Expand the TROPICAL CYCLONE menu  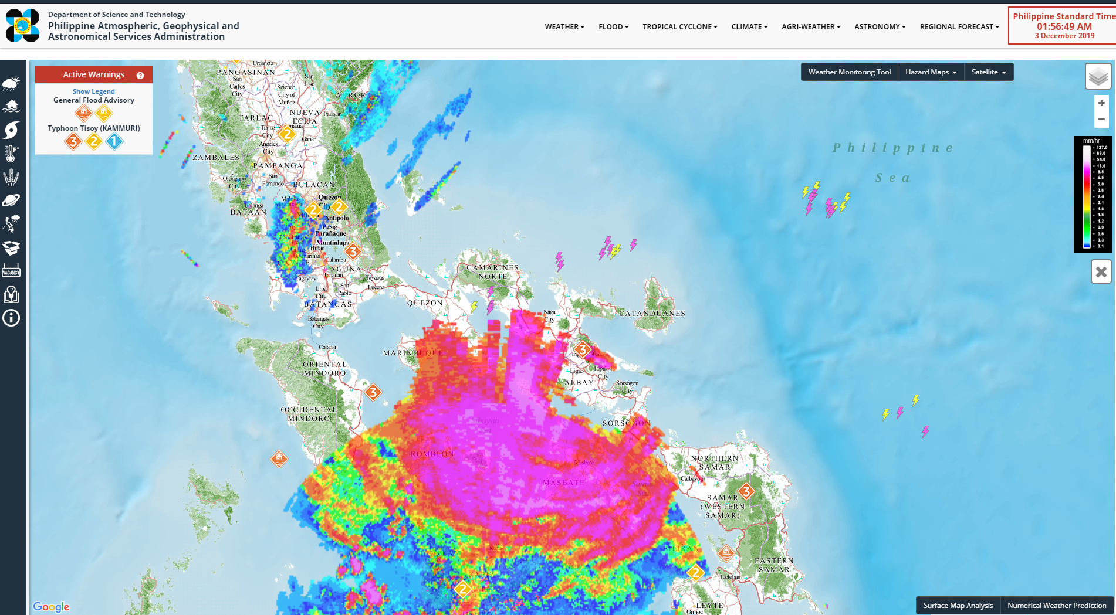pos(680,27)
